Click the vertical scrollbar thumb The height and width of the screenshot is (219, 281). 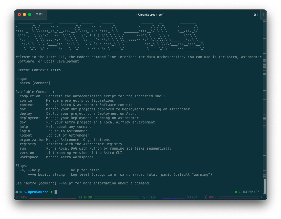tap(265, 186)
